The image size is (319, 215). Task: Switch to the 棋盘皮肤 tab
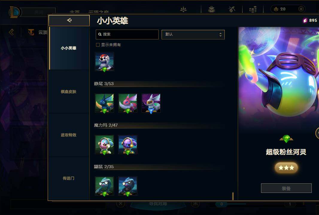click(x=69, y=92)
